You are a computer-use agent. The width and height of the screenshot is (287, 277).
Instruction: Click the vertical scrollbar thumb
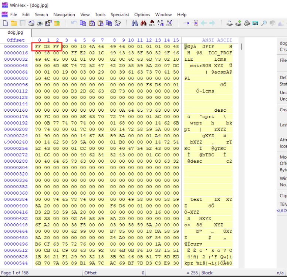242,47
